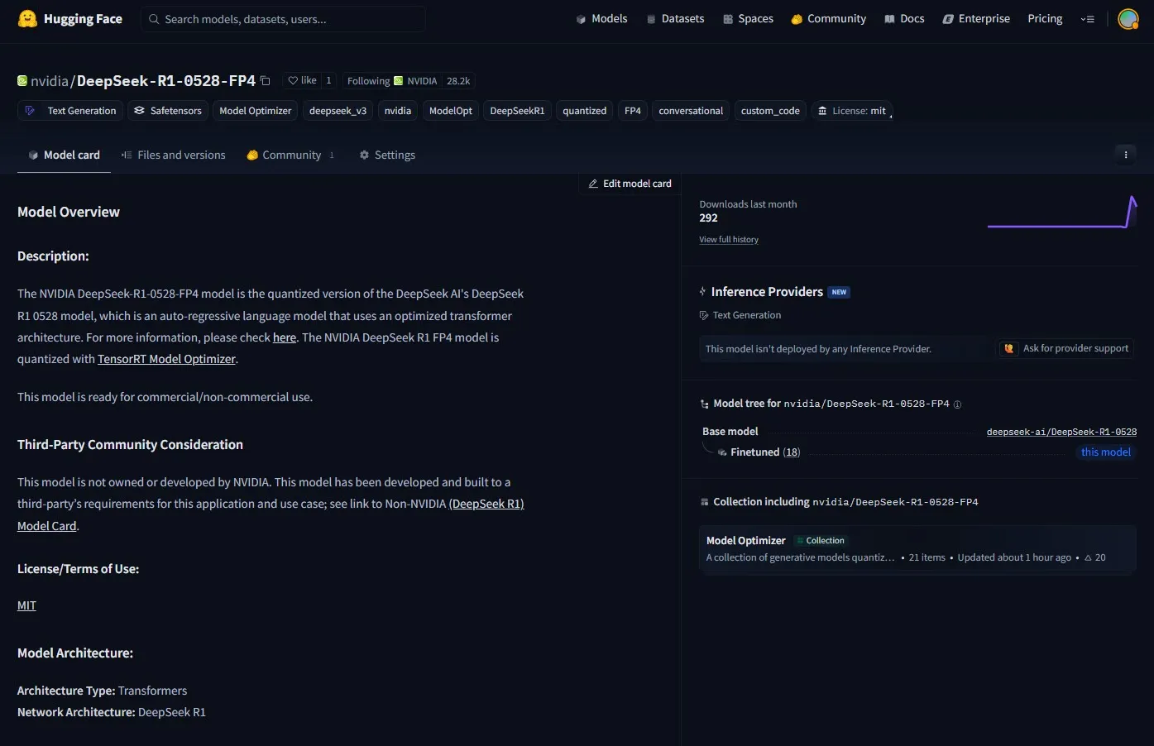Open Community in top navigation
The image size is (1154, 746).
[828, 18]
